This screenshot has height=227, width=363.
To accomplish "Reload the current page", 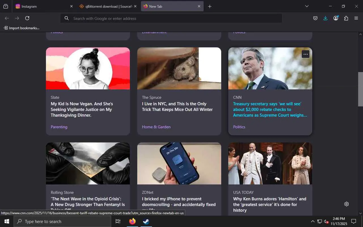I will pos(27,18).
